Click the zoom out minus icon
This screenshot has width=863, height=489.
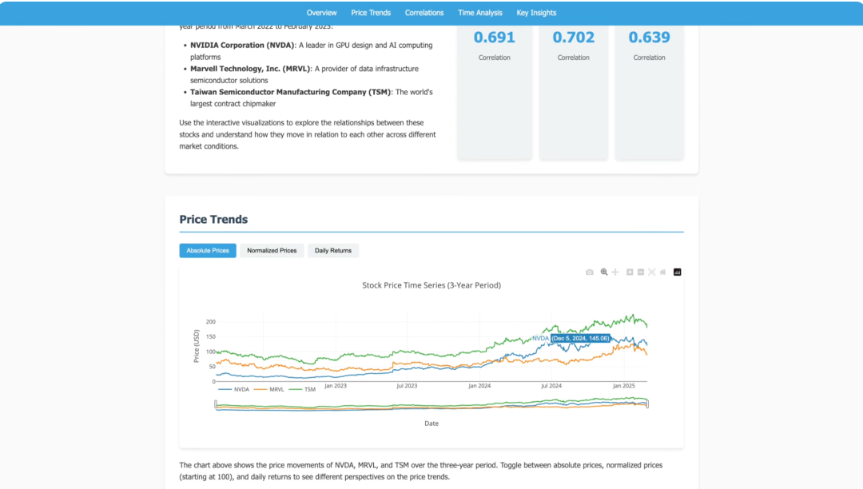[641, 272]
